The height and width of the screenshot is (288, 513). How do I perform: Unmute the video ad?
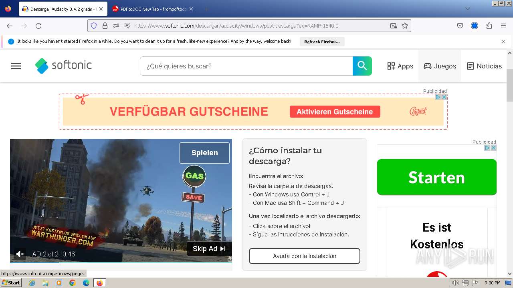pos(20,254)
